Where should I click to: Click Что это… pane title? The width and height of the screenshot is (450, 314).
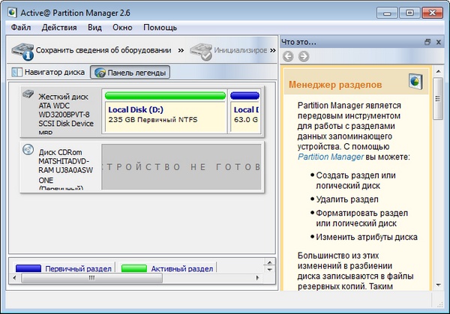298,42
